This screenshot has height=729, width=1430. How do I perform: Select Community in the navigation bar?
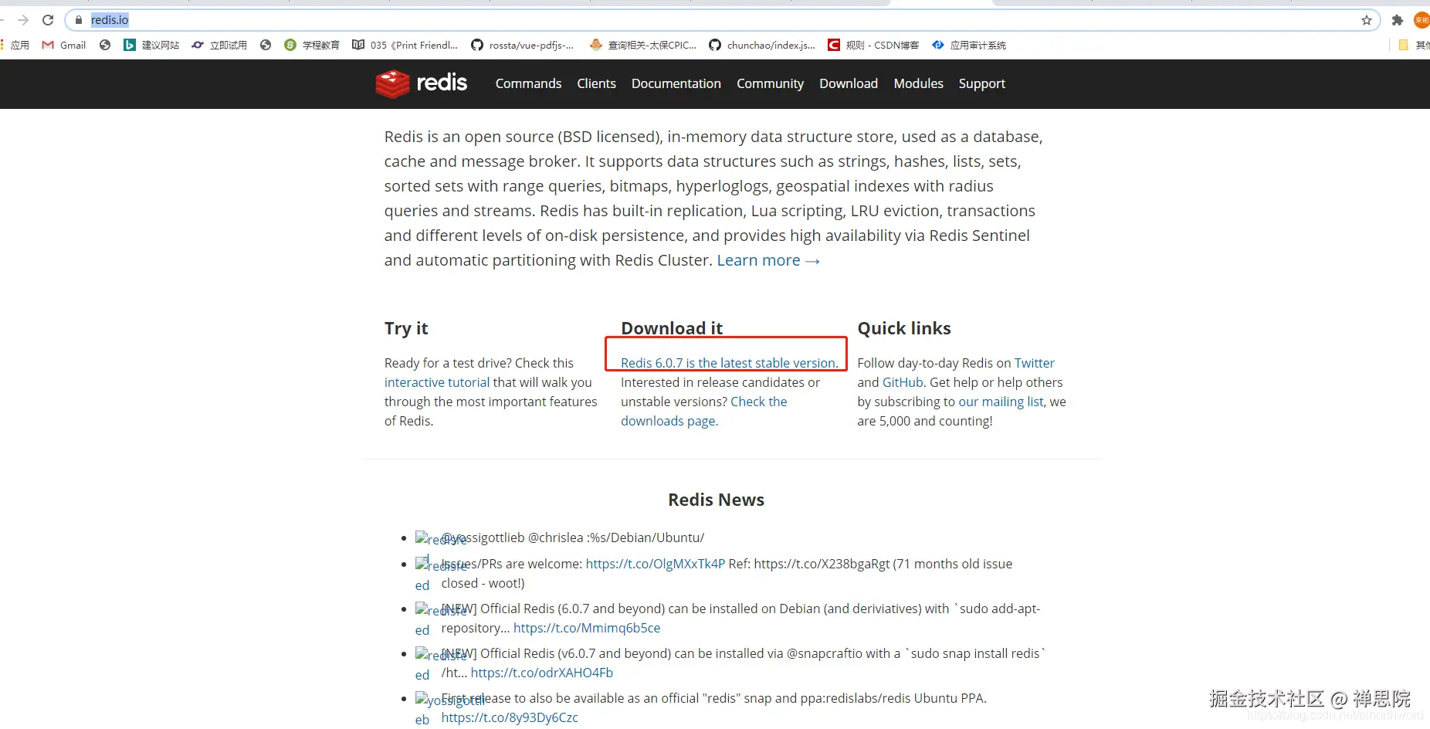(x=770, y=83)
